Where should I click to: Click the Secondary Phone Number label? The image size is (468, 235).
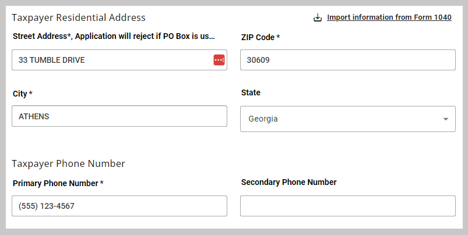click(x=289, y=182)
